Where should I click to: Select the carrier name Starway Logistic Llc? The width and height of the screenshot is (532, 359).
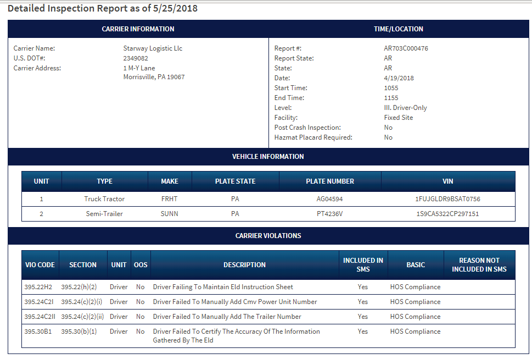point(153,48)
